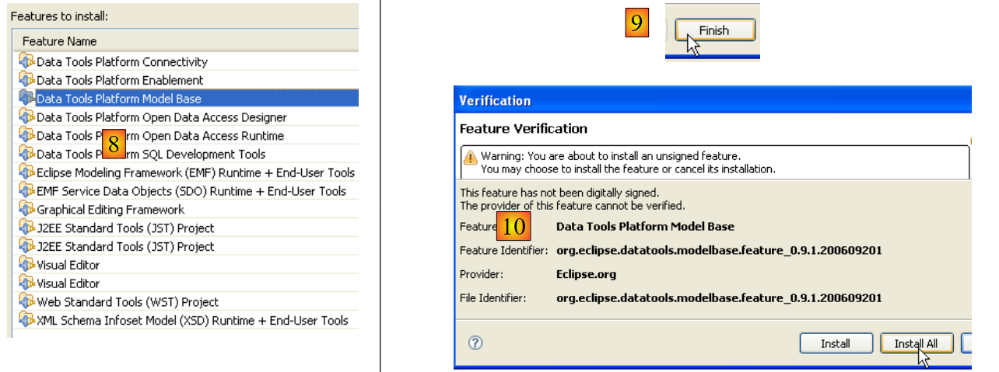Click the yellow warning triangle icon

click(470, 156)
